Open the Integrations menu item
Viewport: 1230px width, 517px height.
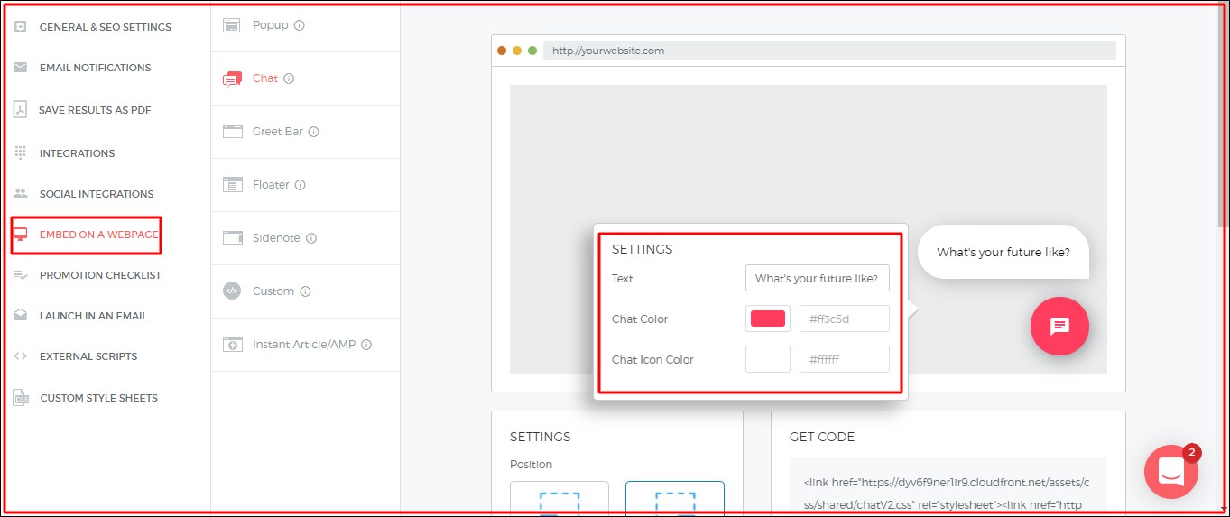77,153
